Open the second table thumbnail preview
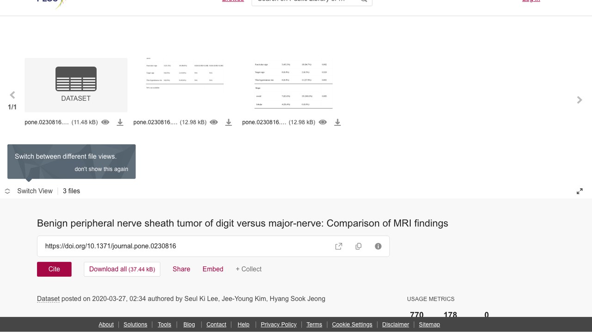The image size is (592, 333). [185, 85]
